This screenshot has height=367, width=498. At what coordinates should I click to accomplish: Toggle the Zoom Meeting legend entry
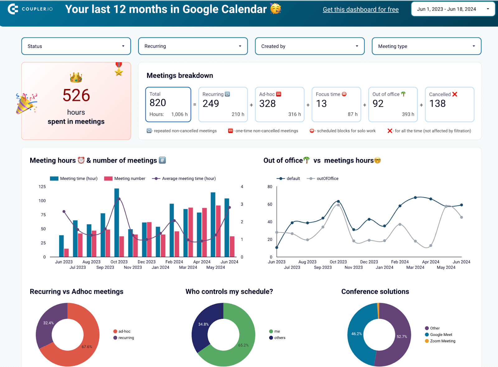tap(440, 341)
